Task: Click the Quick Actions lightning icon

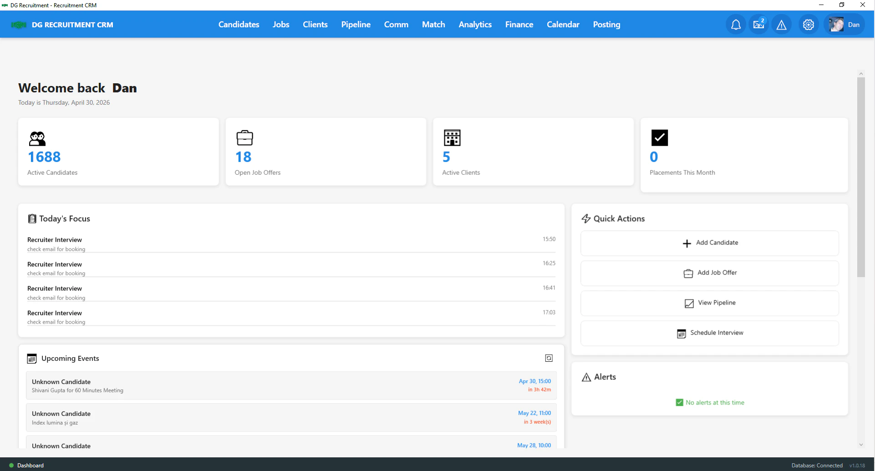Action: 586,219
